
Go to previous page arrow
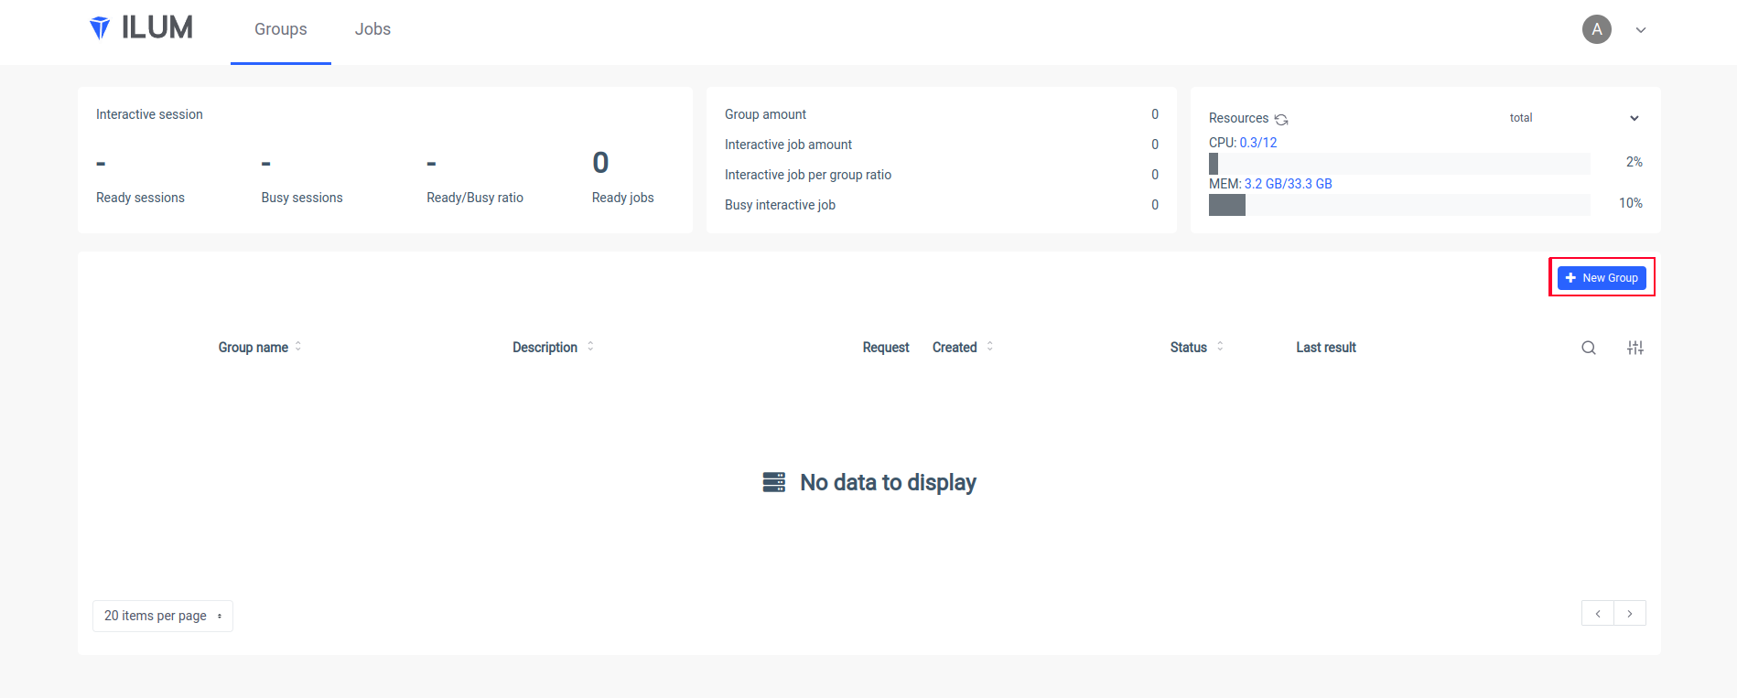click(x=1598, y=613)
